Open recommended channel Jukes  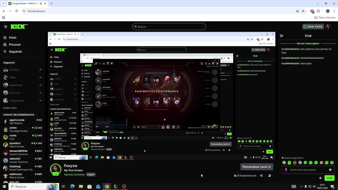[x=22, y=129]
